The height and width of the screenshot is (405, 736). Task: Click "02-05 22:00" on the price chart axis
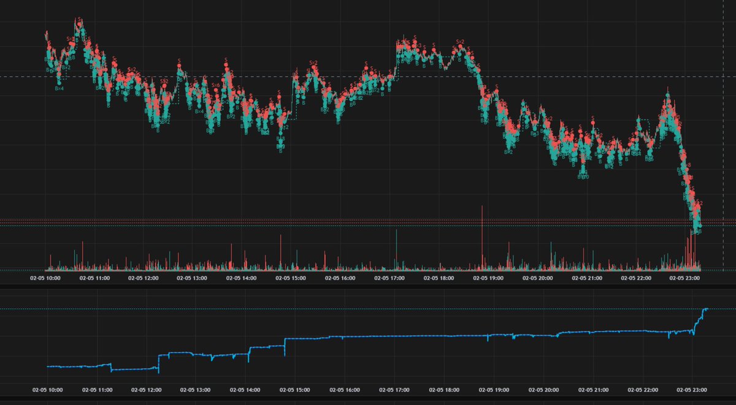click(x=635, y=278)
